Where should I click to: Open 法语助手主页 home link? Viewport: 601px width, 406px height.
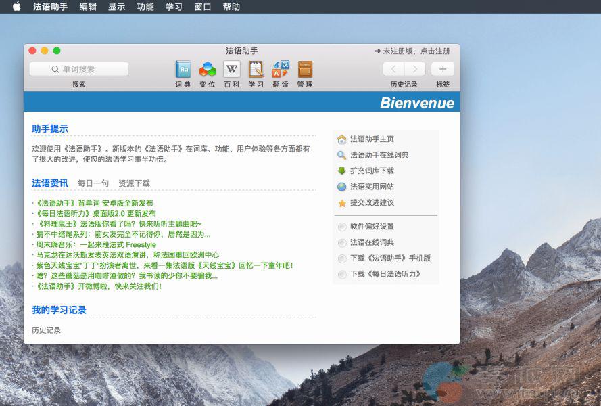tap(371, 139)
